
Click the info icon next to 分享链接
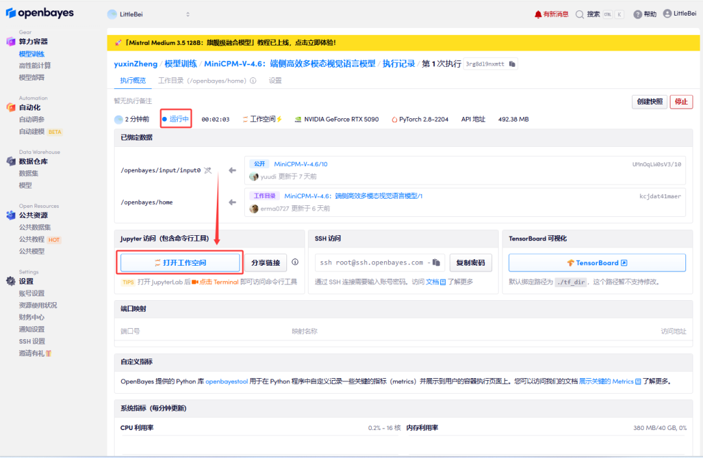(295, 262)
